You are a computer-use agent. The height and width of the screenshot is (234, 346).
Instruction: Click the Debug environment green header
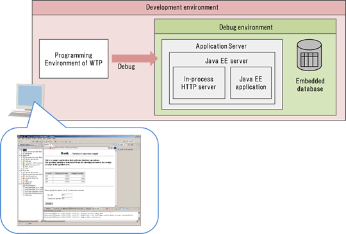245,26
